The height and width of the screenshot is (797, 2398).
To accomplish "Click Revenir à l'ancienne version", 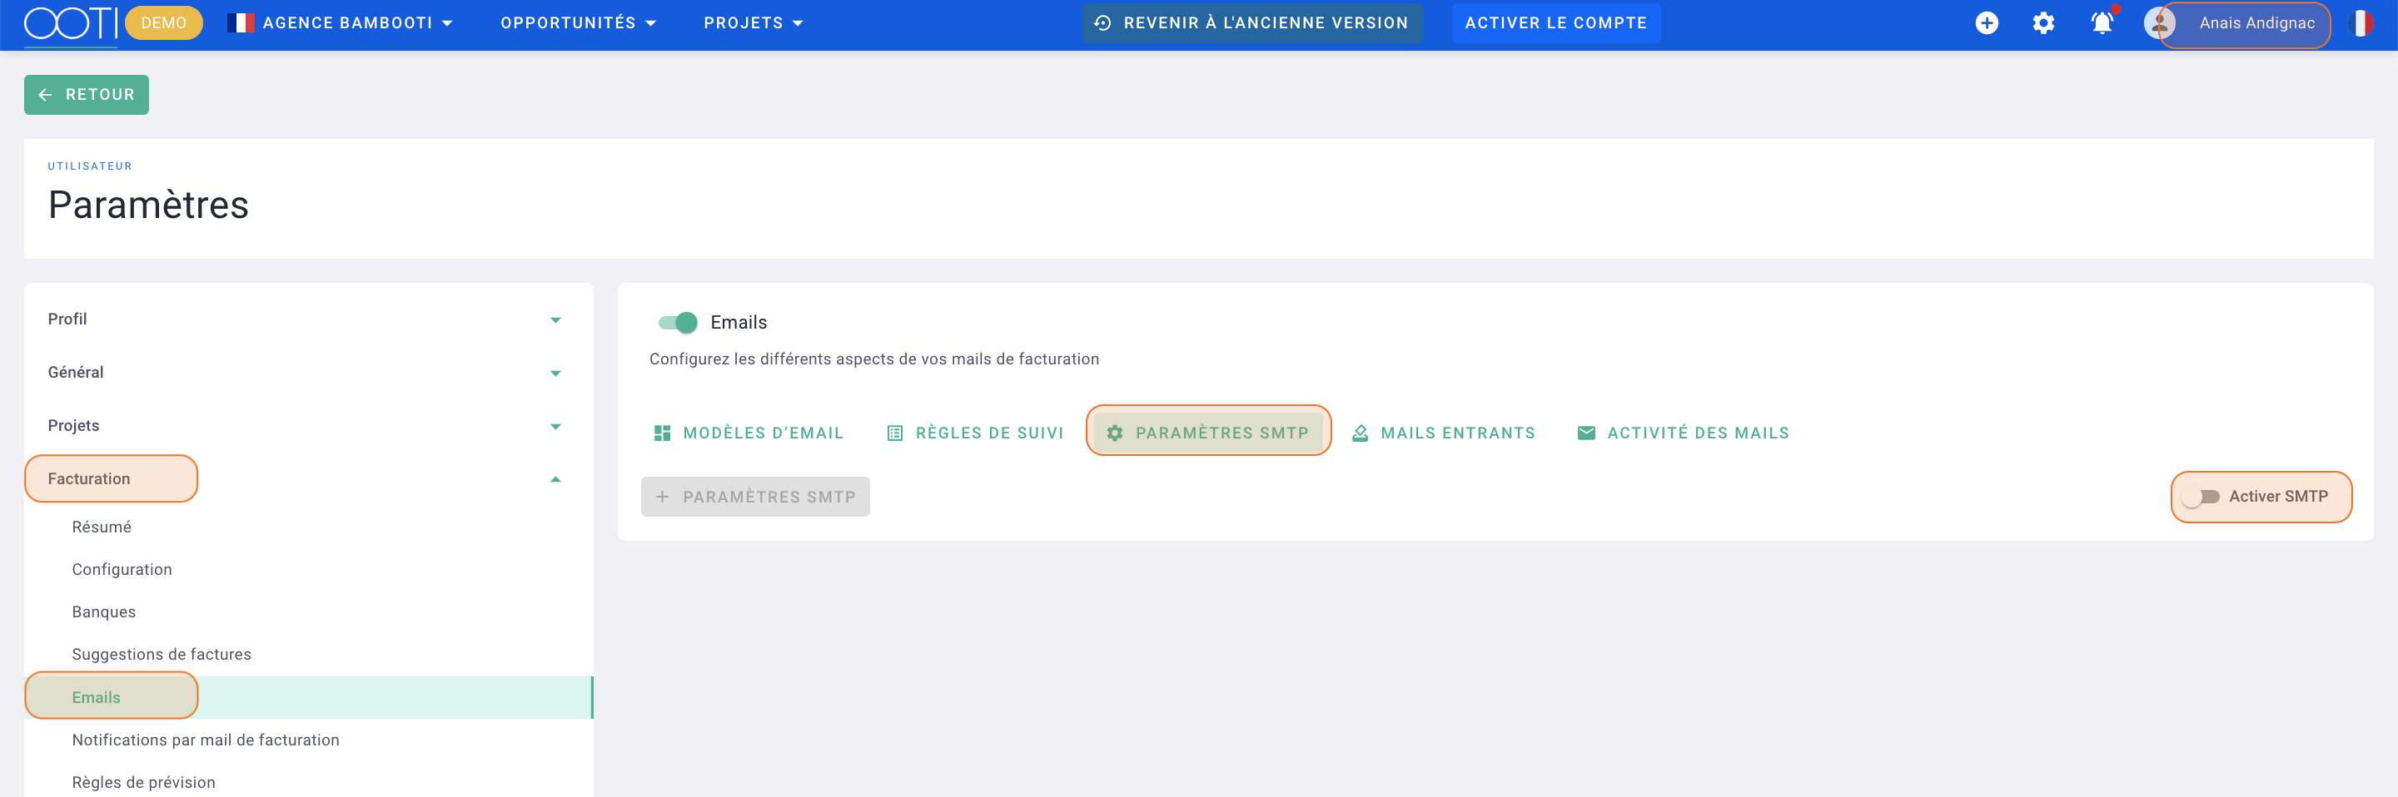I will pos(1252,23).
